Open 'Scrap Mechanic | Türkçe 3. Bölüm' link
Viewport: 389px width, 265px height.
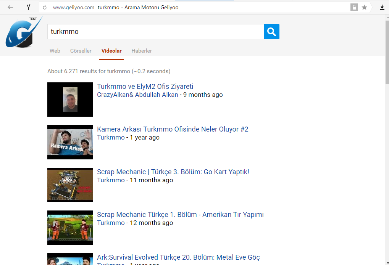tap(173, 172)
